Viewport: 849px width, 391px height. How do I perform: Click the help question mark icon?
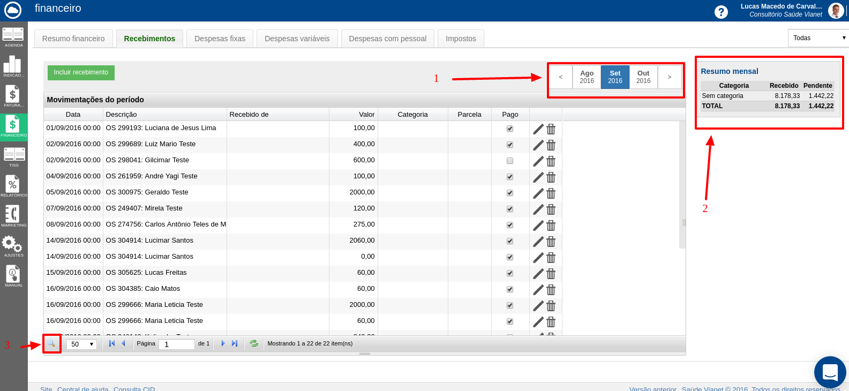pos(721,12)
